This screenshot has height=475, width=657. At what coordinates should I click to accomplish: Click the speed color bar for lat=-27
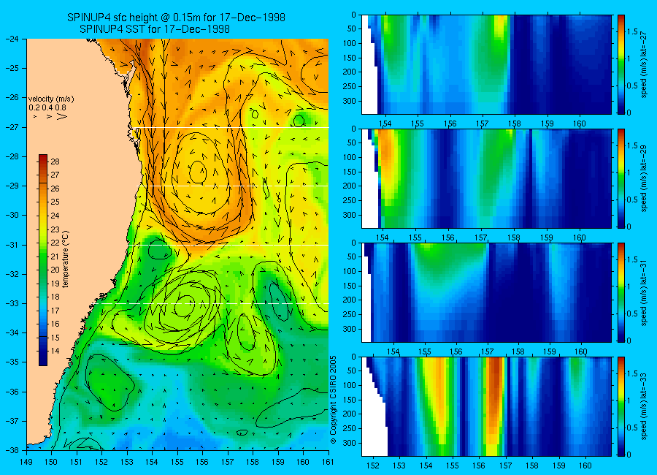(621, 64)
